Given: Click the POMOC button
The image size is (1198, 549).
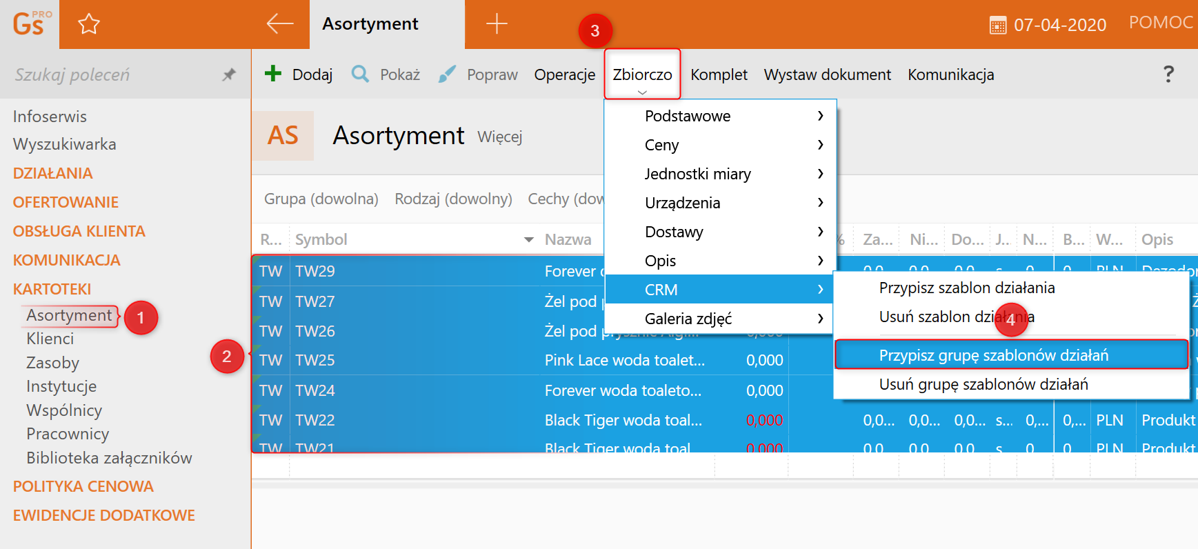Looking at the screenshot, I should (1161, 23).
